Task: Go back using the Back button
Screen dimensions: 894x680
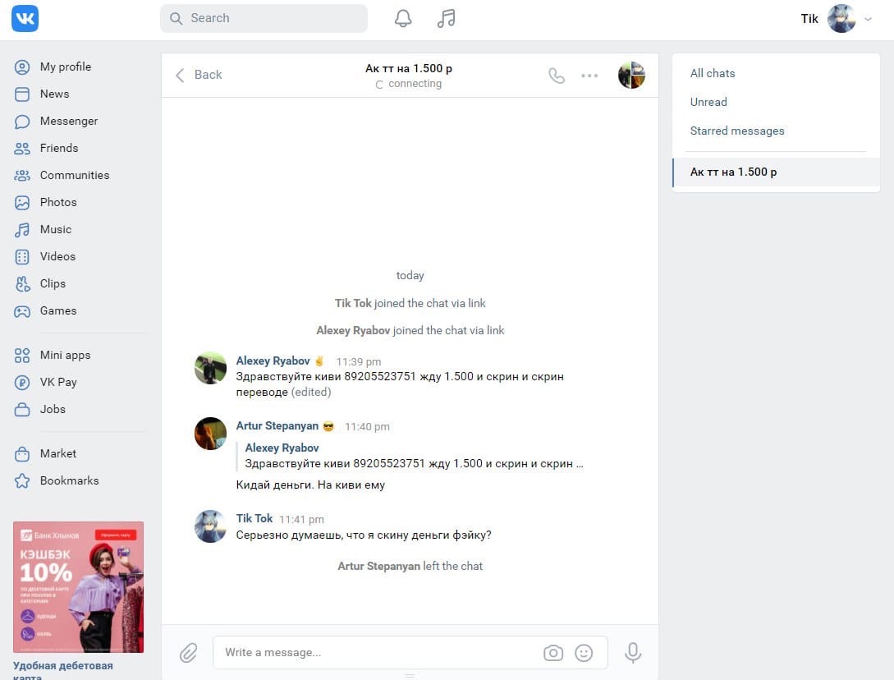Action: pos(199,75)
